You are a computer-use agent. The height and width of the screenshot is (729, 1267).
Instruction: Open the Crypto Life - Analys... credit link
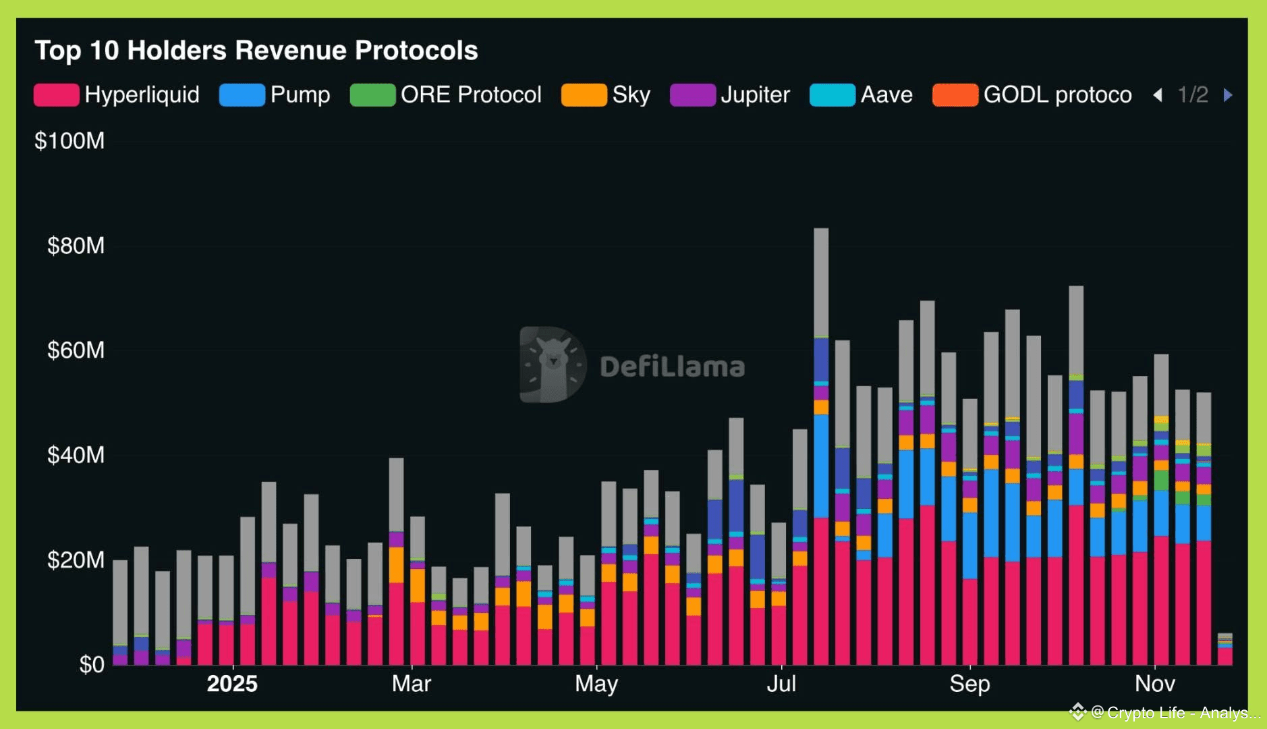(1175, 713)
